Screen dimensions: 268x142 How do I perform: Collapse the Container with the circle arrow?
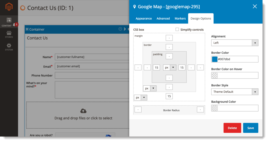tap(120, 29)
